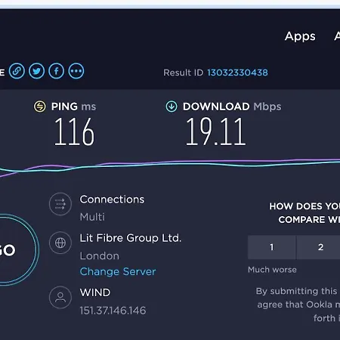Click the ping icon beside PING
The image size is (340, 340).
click(x=40, y=107)
